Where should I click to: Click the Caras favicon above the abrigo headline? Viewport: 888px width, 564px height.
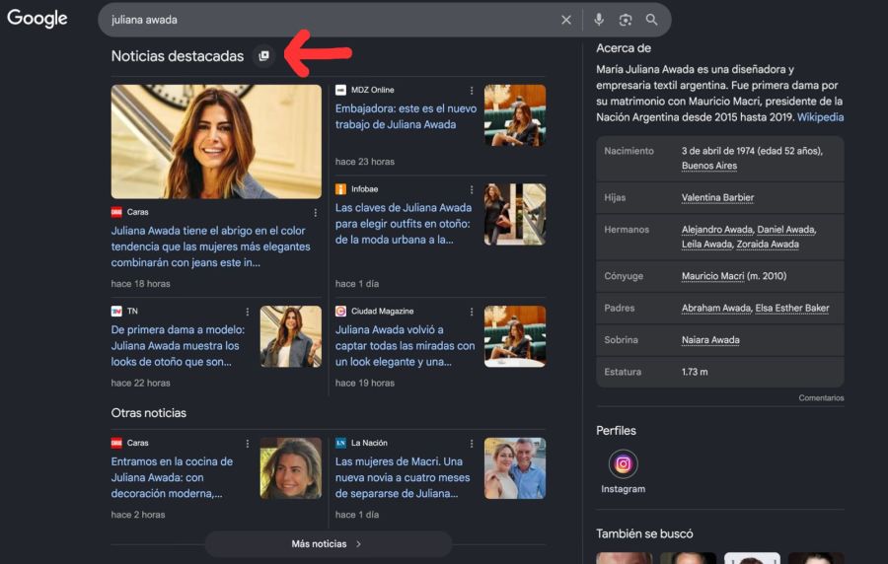pyautogui.click(x=116, y=212)
